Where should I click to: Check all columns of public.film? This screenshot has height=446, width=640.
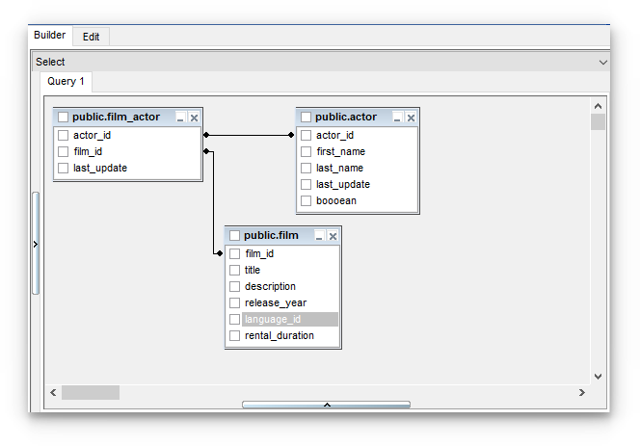click(x=234, y=235)
